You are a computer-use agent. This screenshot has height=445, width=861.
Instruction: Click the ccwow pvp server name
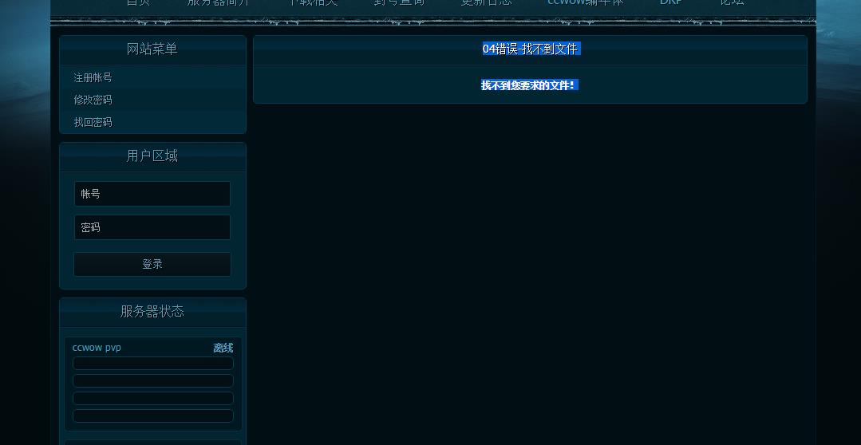(x=97, y=348)
